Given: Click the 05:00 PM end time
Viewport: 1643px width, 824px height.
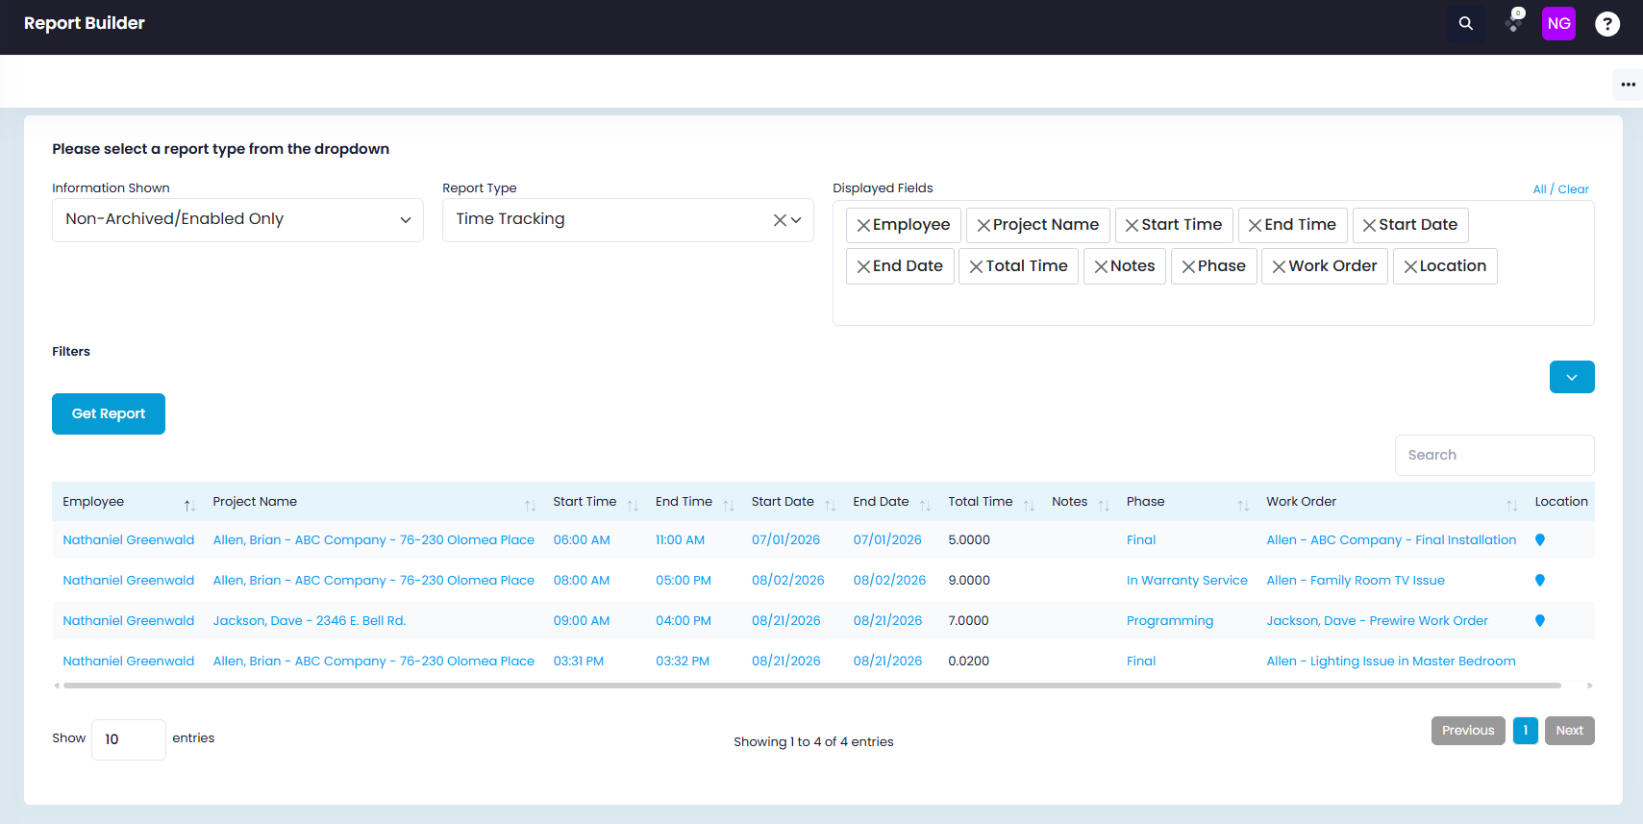Looking at the screenshot, I should tap(684, 581).
